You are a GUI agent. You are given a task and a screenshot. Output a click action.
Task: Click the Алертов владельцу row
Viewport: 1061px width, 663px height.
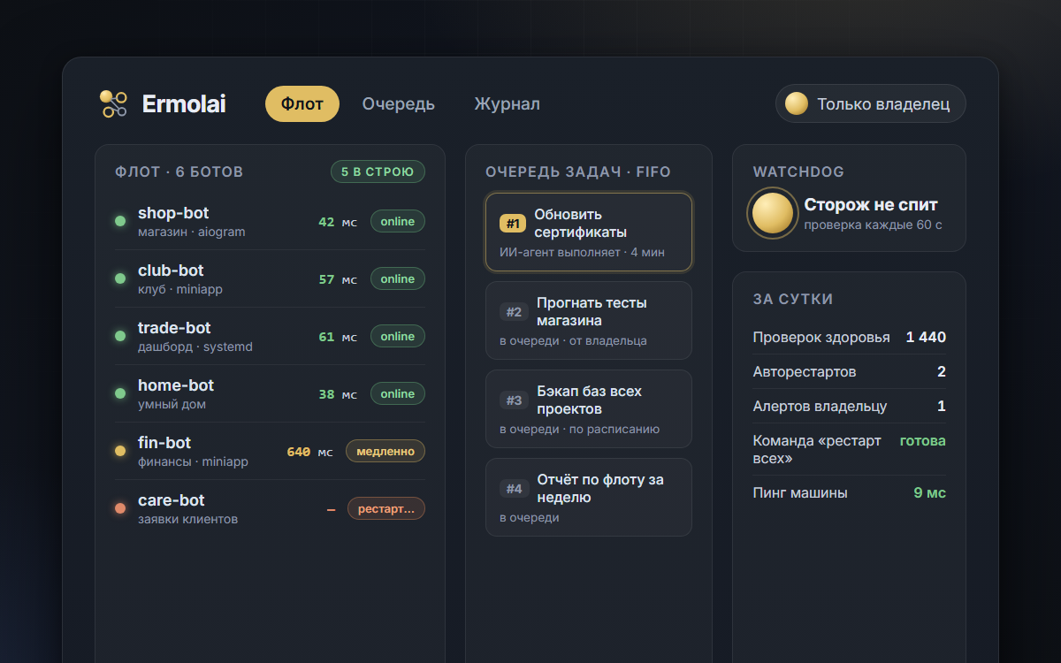(849, 407)
